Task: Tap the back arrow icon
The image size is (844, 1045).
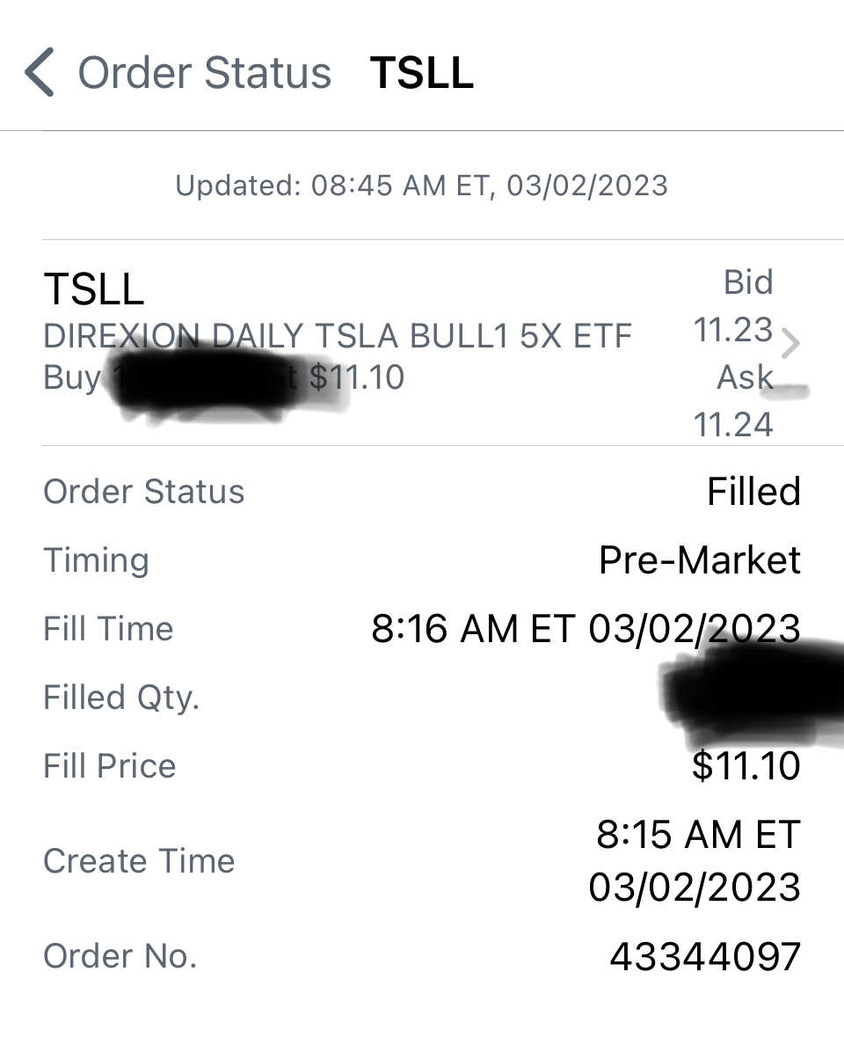Action: (x=39, y=72)
